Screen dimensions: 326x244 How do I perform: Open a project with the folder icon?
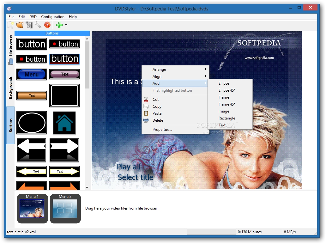20,25
